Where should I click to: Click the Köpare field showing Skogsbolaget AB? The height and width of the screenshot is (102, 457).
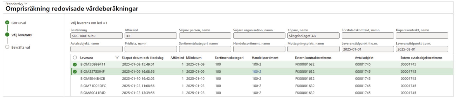click(x=313, y=36)
